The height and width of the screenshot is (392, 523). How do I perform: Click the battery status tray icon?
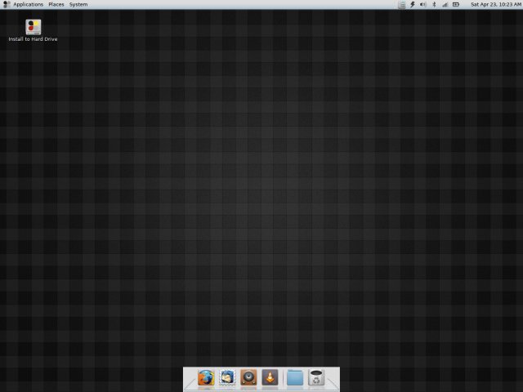click(x=456, y=4)
